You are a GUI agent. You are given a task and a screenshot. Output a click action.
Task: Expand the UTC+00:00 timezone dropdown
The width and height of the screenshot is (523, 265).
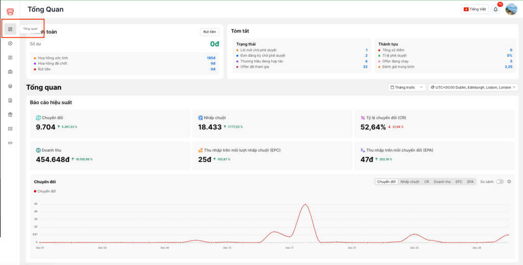[473, 87]
